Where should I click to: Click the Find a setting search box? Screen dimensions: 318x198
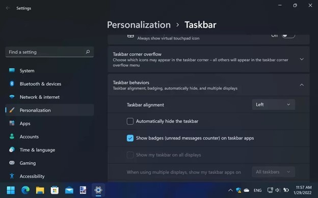(x=49, y=52)
